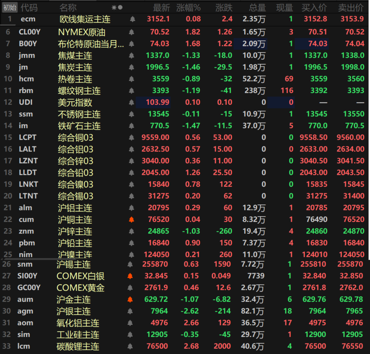Click the alert bell for NYMEX原油

click(x=131, y=32)
